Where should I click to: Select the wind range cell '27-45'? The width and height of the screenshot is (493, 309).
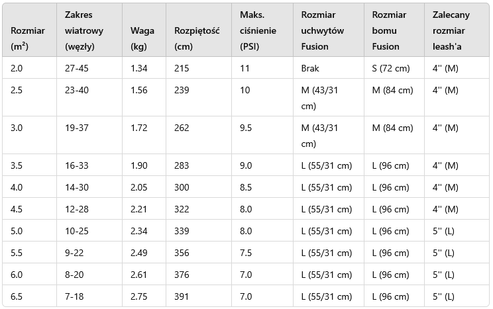click(77, 68)
